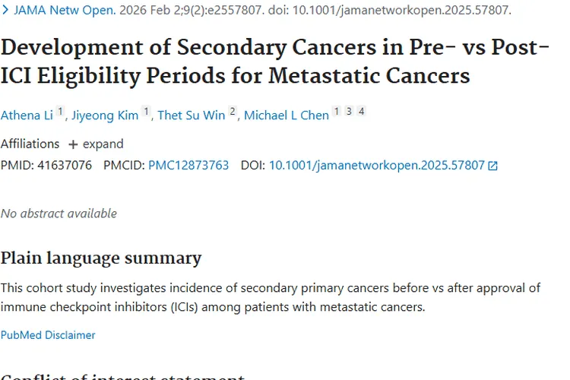The image size is (570, 380).
Task: Click affiliation superscript 3 after Michael L Chen
Action: pos(349,112)
